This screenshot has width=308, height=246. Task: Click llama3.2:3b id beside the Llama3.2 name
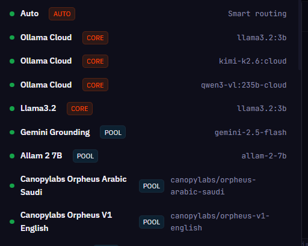click(262, 109)
